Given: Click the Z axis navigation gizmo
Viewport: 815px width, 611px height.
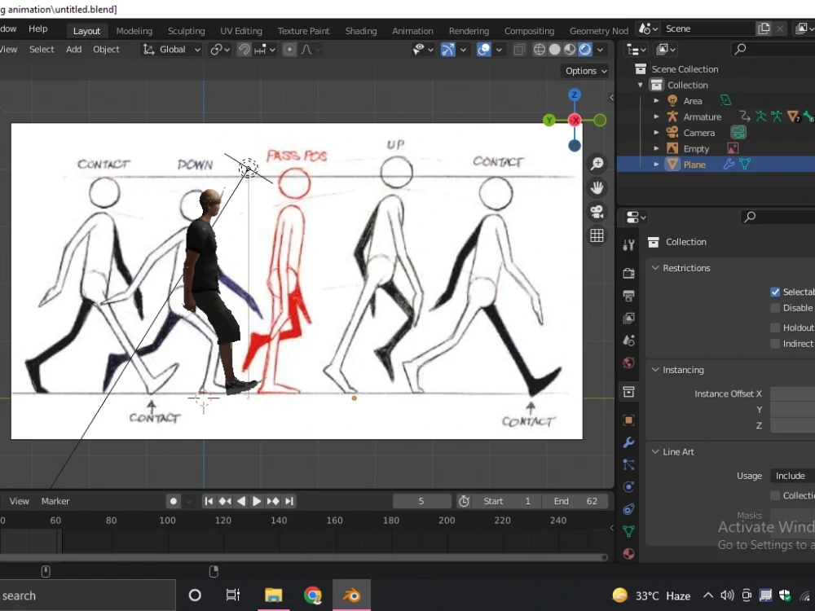Looking at the screenshot, I should tap(574, 95).
